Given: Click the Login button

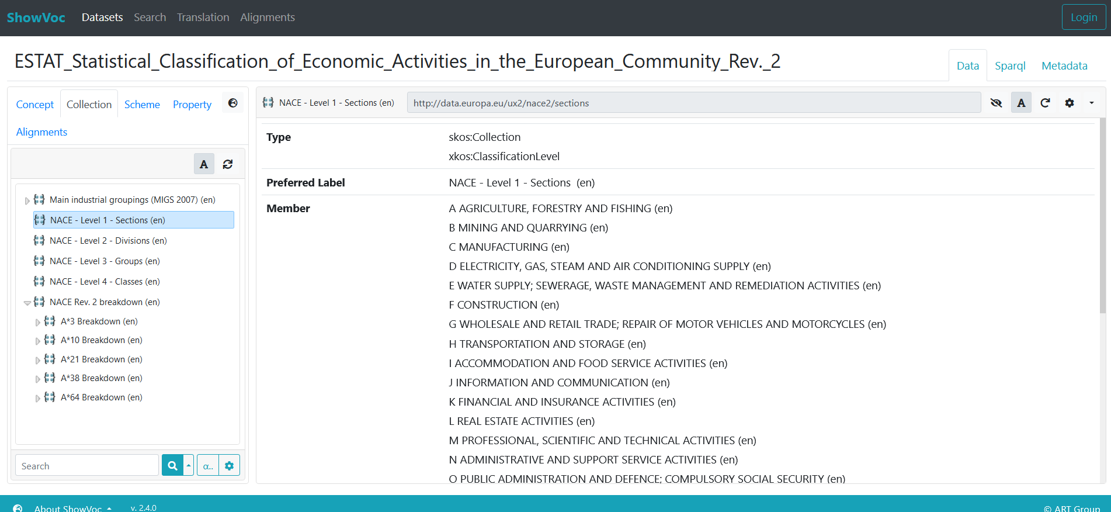Looking at the screenshot, I should tap(1084, 17).
